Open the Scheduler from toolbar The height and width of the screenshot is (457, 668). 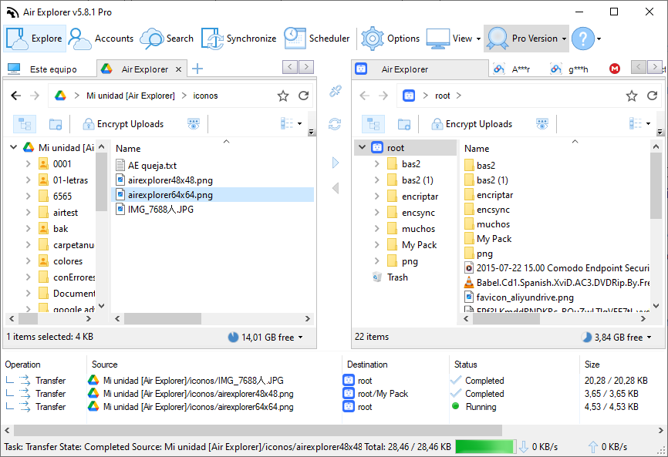pyautogui.click(x=316, y=39)
